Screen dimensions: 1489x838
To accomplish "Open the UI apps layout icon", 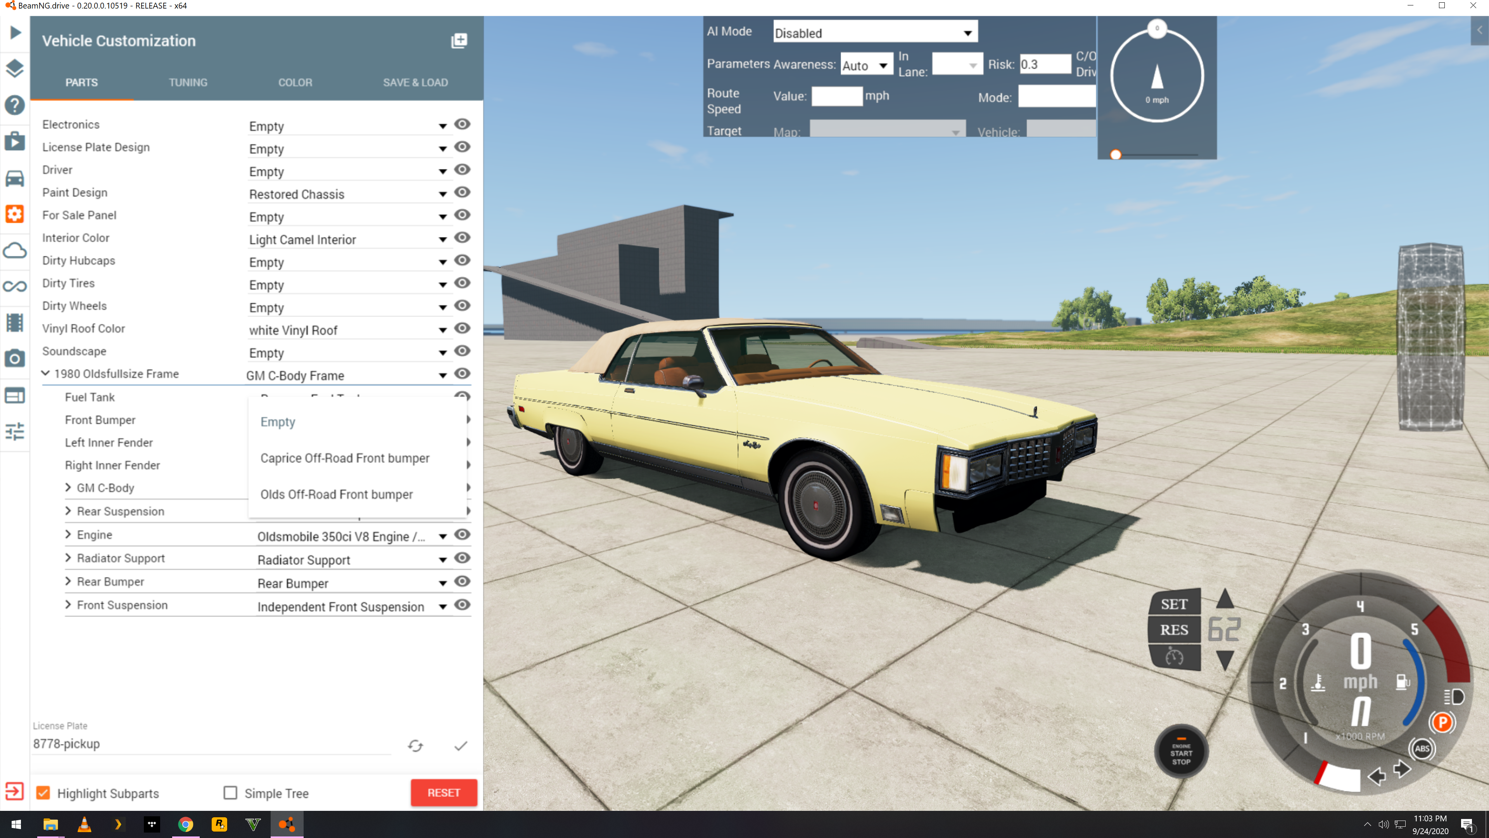I will coord(15,396).
